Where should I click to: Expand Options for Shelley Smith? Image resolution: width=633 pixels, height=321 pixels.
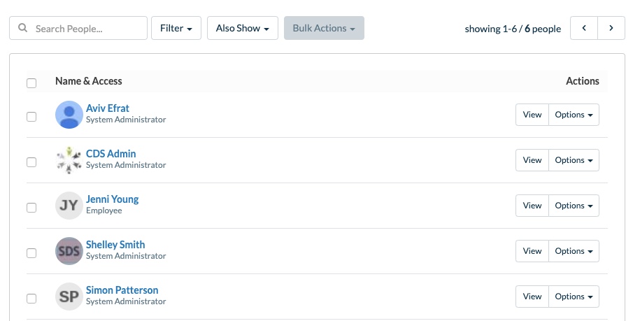pos(574,251)
